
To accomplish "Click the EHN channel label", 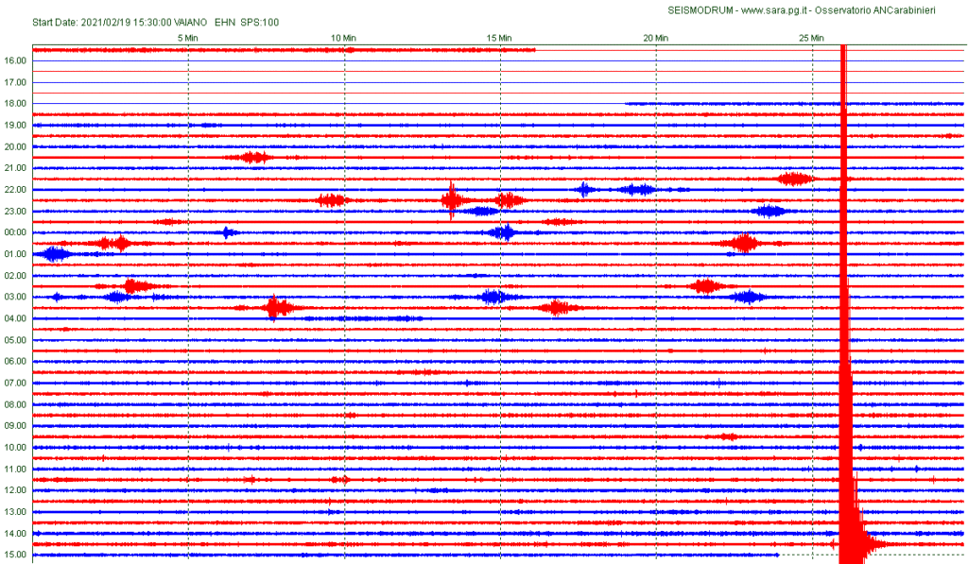I will 226,21.
